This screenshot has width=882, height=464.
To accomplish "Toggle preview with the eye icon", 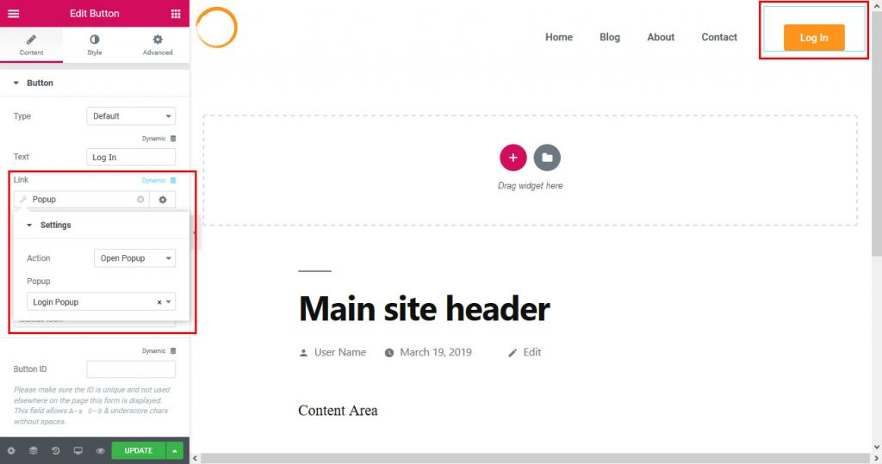I will coord(100,451).
